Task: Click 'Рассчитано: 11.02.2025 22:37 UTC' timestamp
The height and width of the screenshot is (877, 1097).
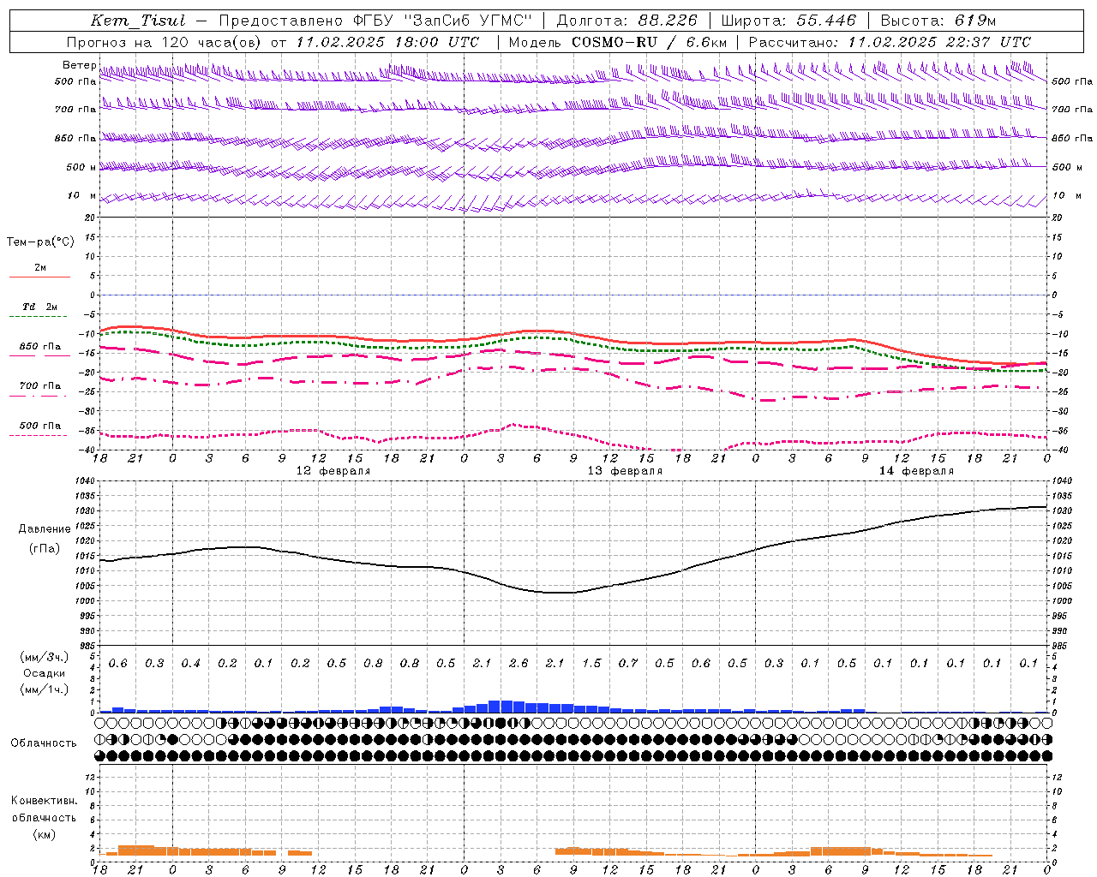Action: point(890,42)
